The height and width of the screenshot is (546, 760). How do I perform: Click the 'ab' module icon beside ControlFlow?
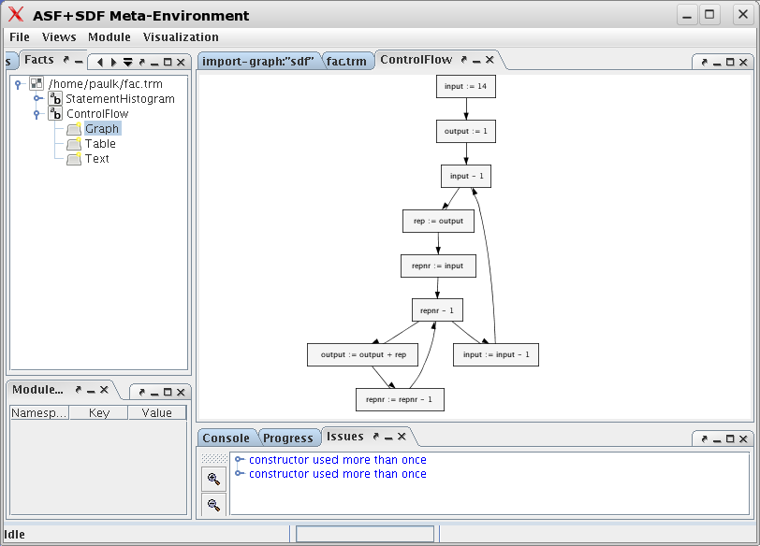click(54, 113)
